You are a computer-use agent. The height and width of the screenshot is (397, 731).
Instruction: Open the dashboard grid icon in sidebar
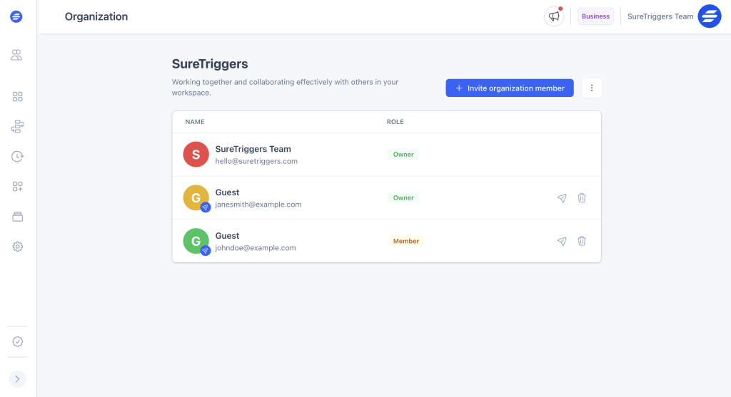(18, 96)
